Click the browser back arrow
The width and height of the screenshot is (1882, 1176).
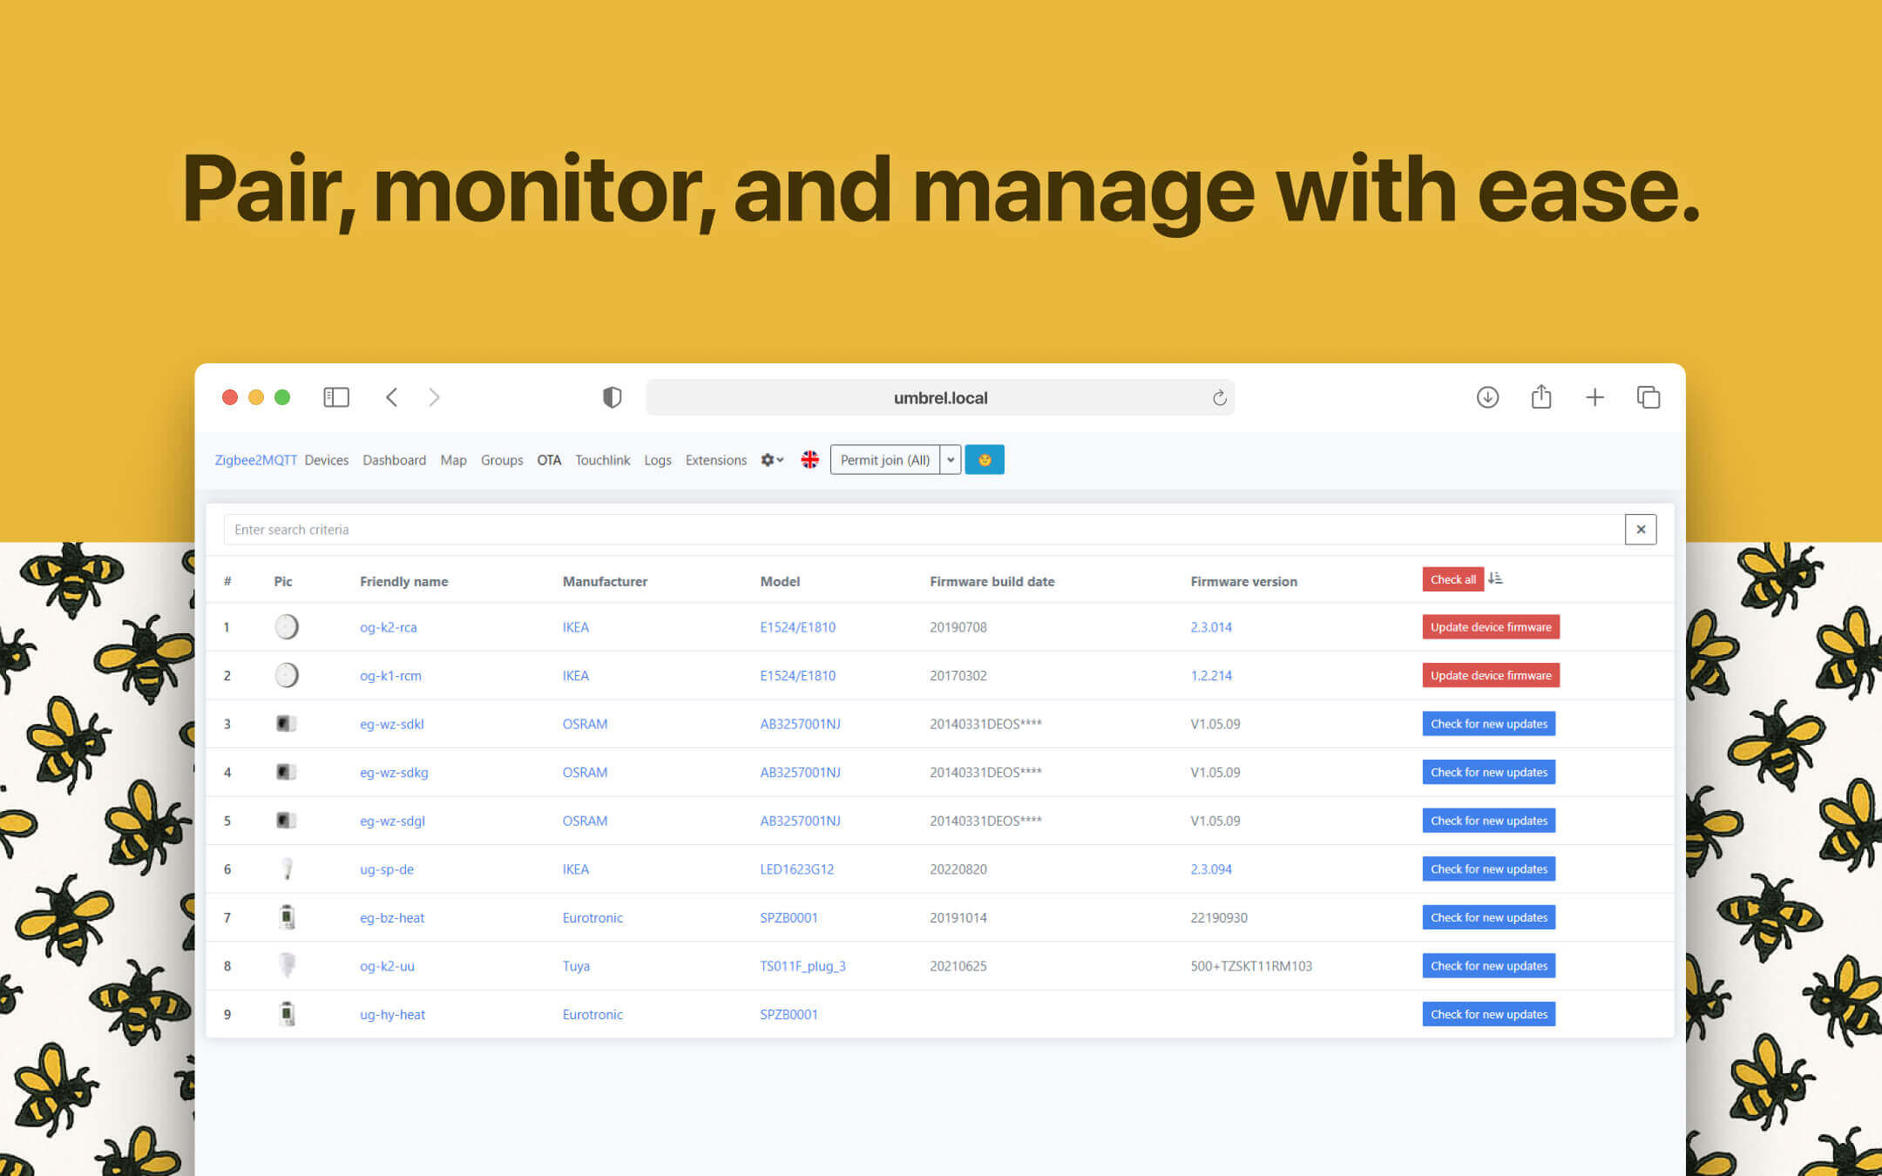click(392, 397)
